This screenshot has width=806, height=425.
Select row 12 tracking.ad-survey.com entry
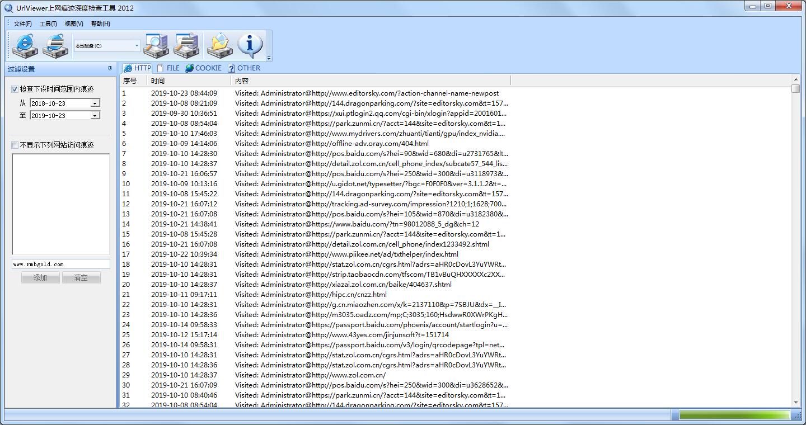[315, 204]
